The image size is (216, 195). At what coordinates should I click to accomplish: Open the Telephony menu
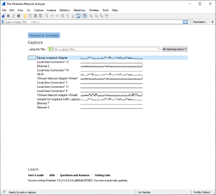point(79,10)
